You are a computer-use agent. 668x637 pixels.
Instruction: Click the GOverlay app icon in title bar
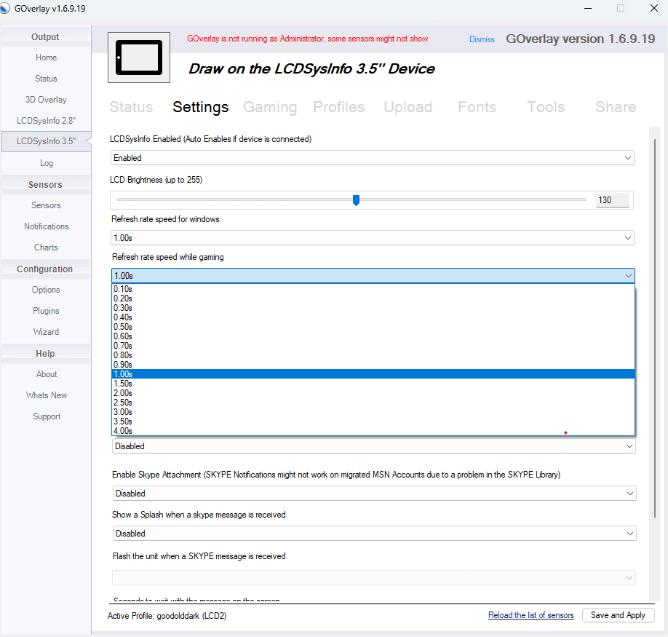click(4, 9)
